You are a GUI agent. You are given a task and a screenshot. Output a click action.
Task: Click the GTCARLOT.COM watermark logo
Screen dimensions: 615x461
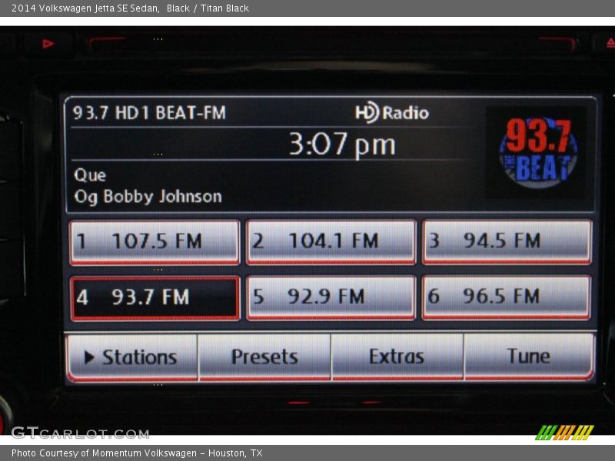[x=80, y=433]
